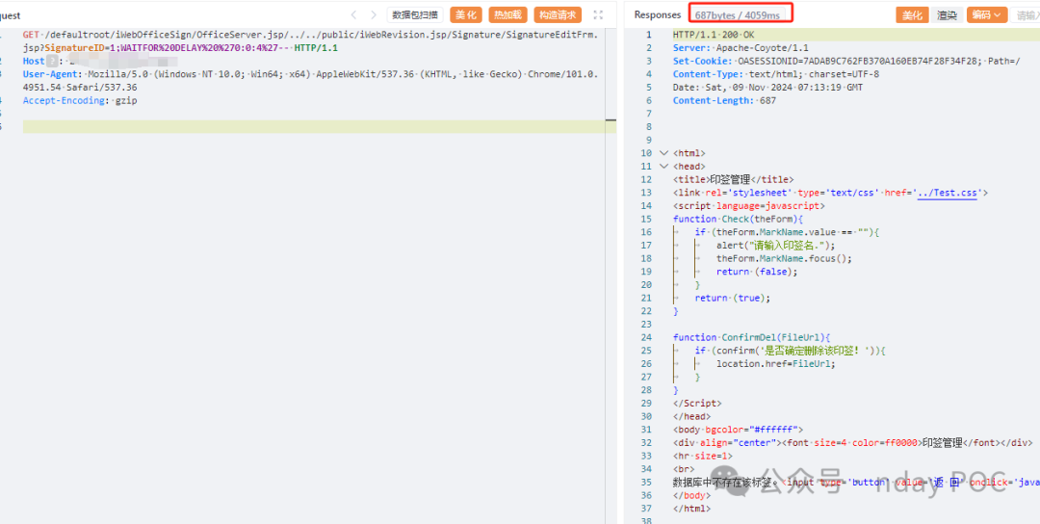Click the <title>印签管理</title> line
This screenshot has width=1040, height=524.
pos(733,180)
